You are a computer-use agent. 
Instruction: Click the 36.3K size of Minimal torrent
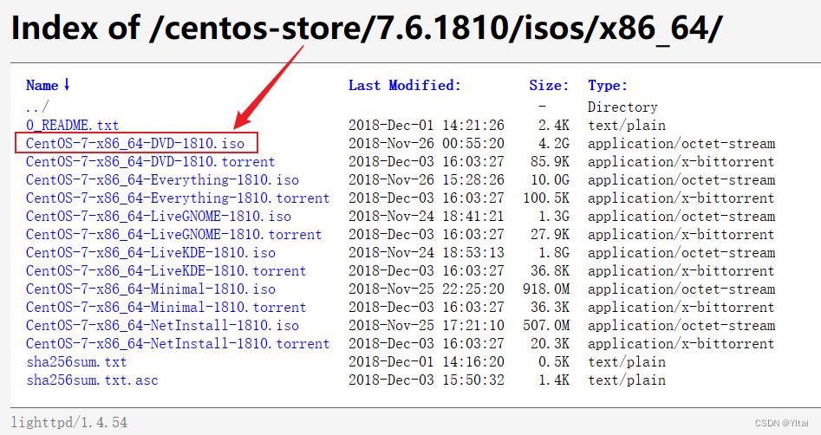(x=551, y=308)
